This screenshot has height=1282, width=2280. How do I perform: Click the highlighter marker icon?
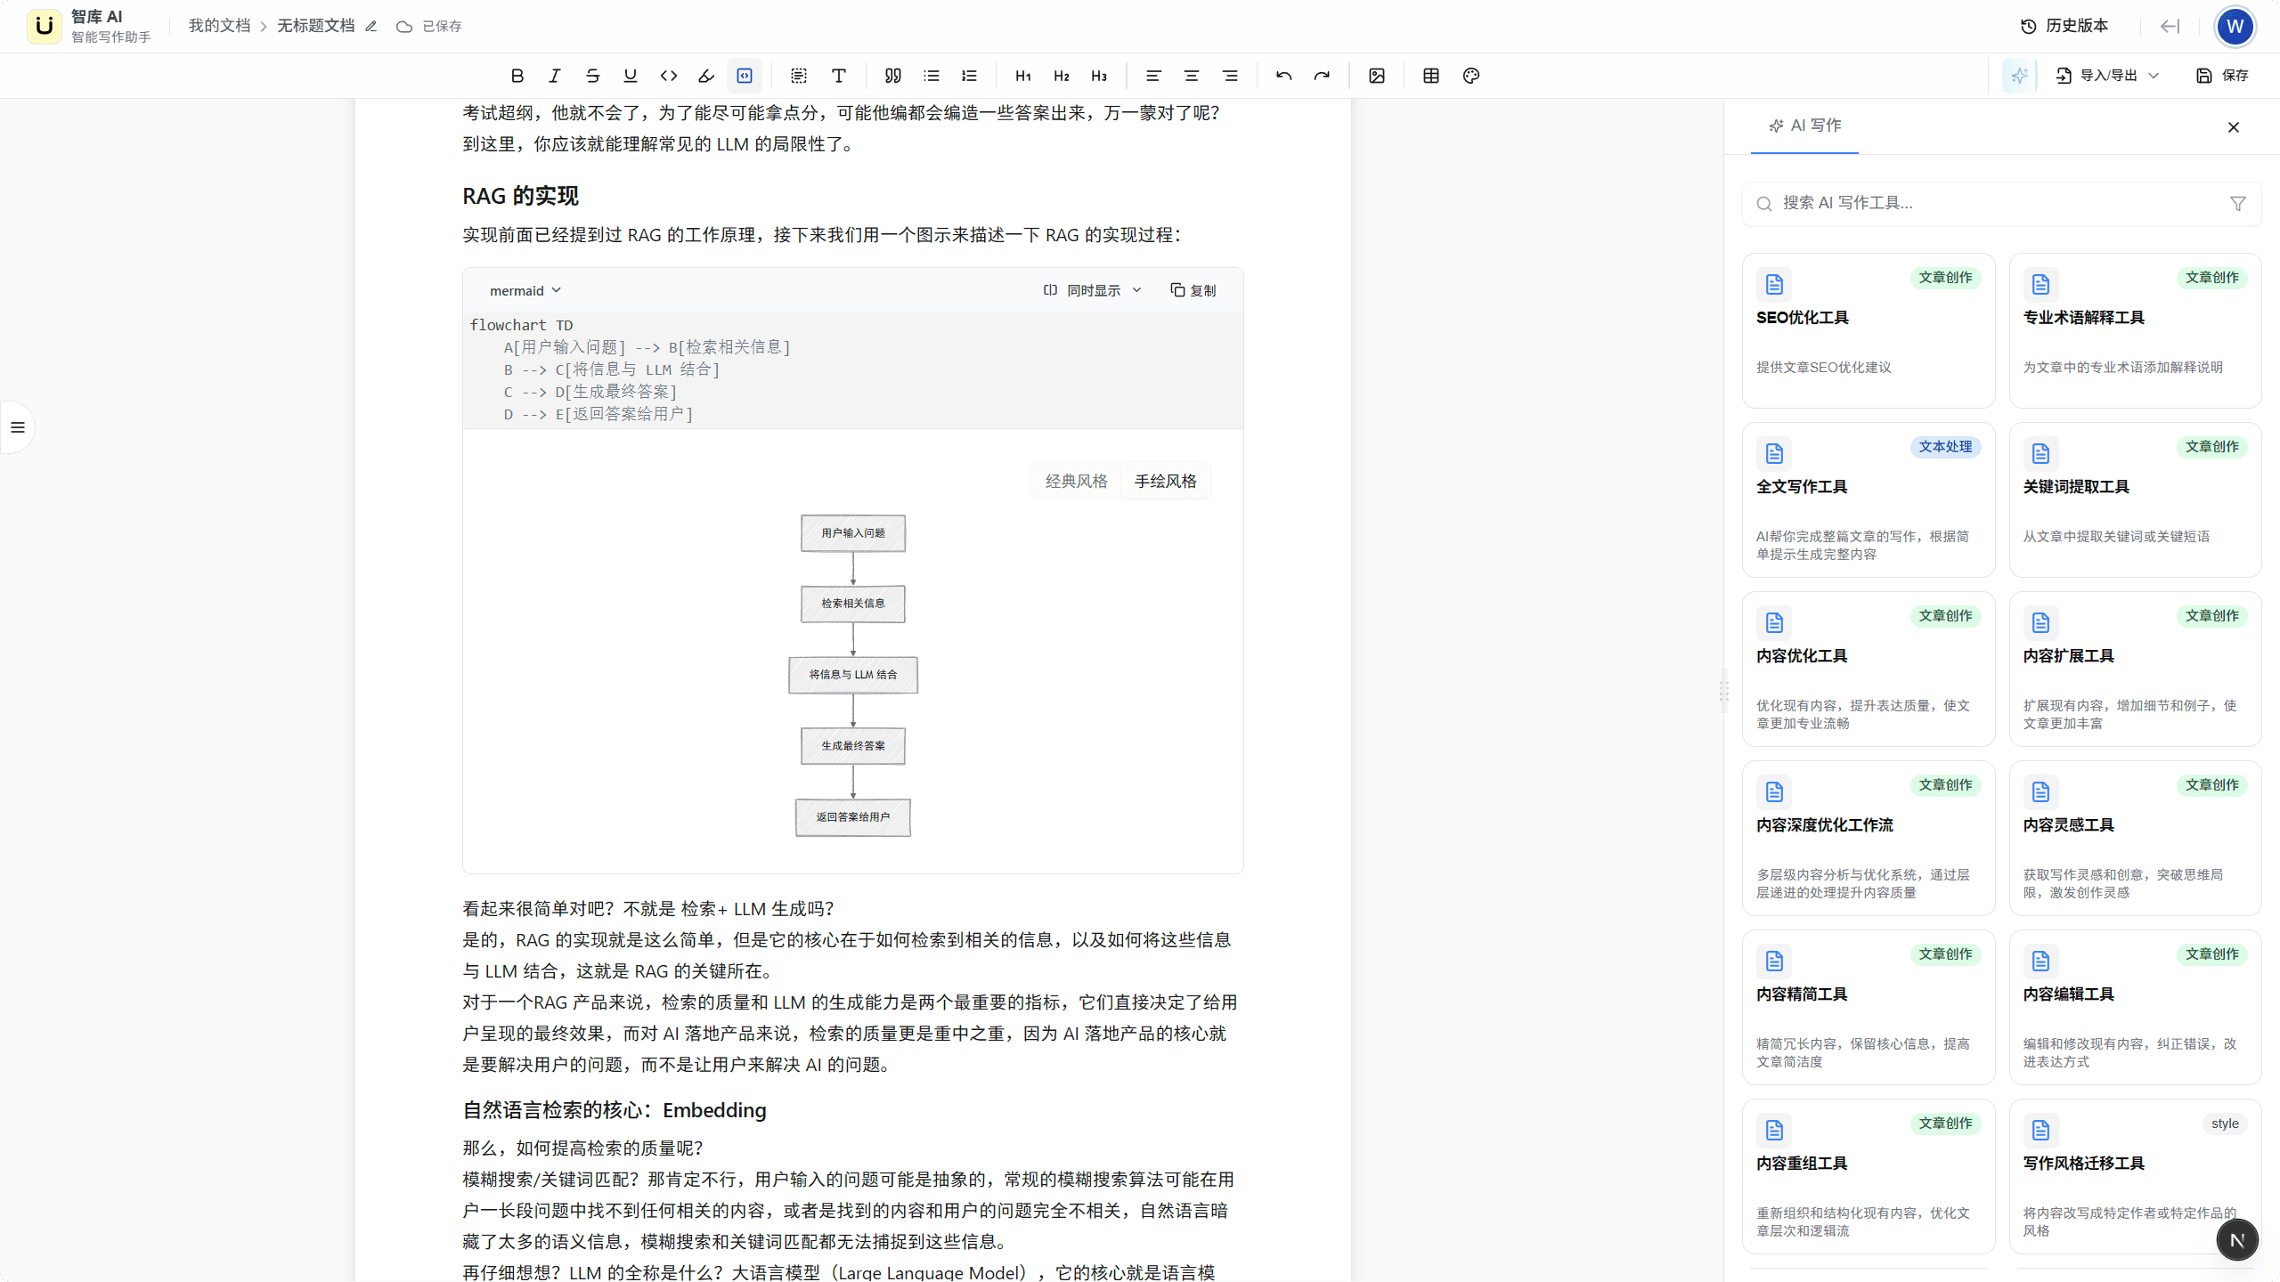706,76
